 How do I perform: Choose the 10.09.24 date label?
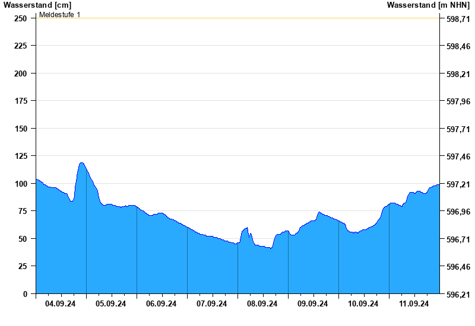pyautogui.click(x=363, y=304)
